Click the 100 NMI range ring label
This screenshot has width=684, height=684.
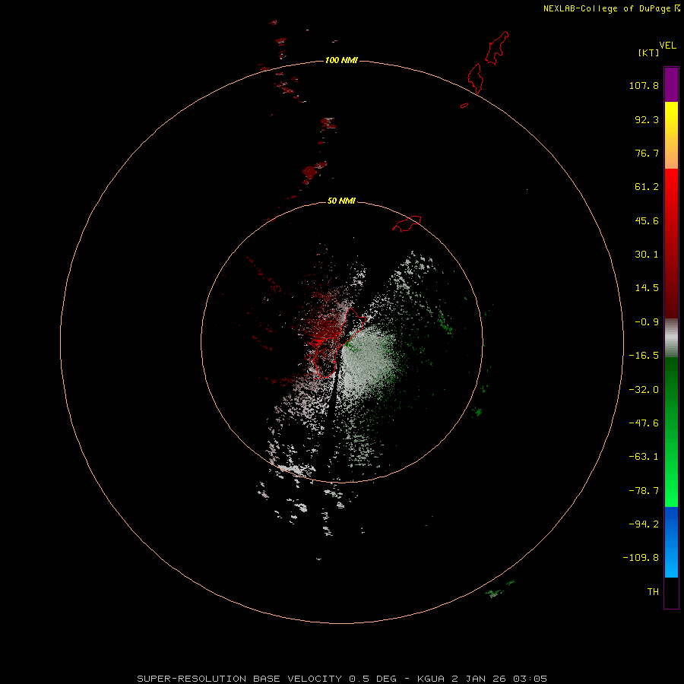click(x=341, y=60)
